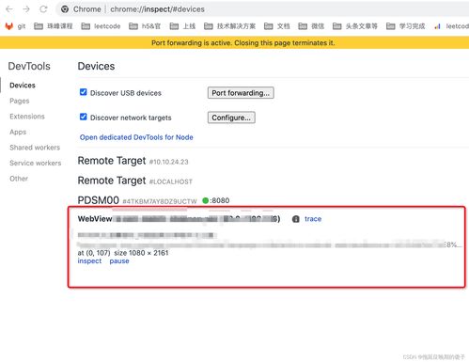
Task: Open the Extensions section in sidebar
Action: click(x=27, y=117)
